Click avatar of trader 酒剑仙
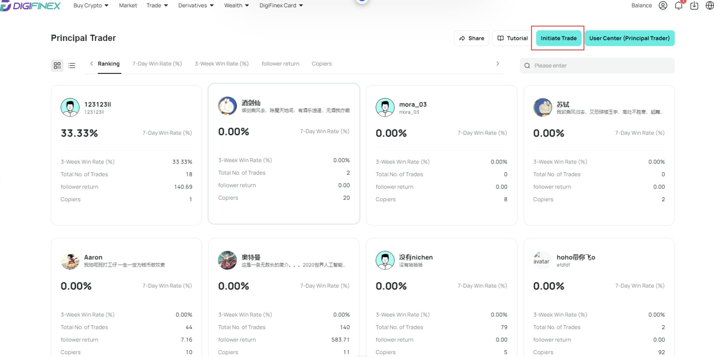The image size is (714, 357). pyautogui.click(x=228, y=106)
